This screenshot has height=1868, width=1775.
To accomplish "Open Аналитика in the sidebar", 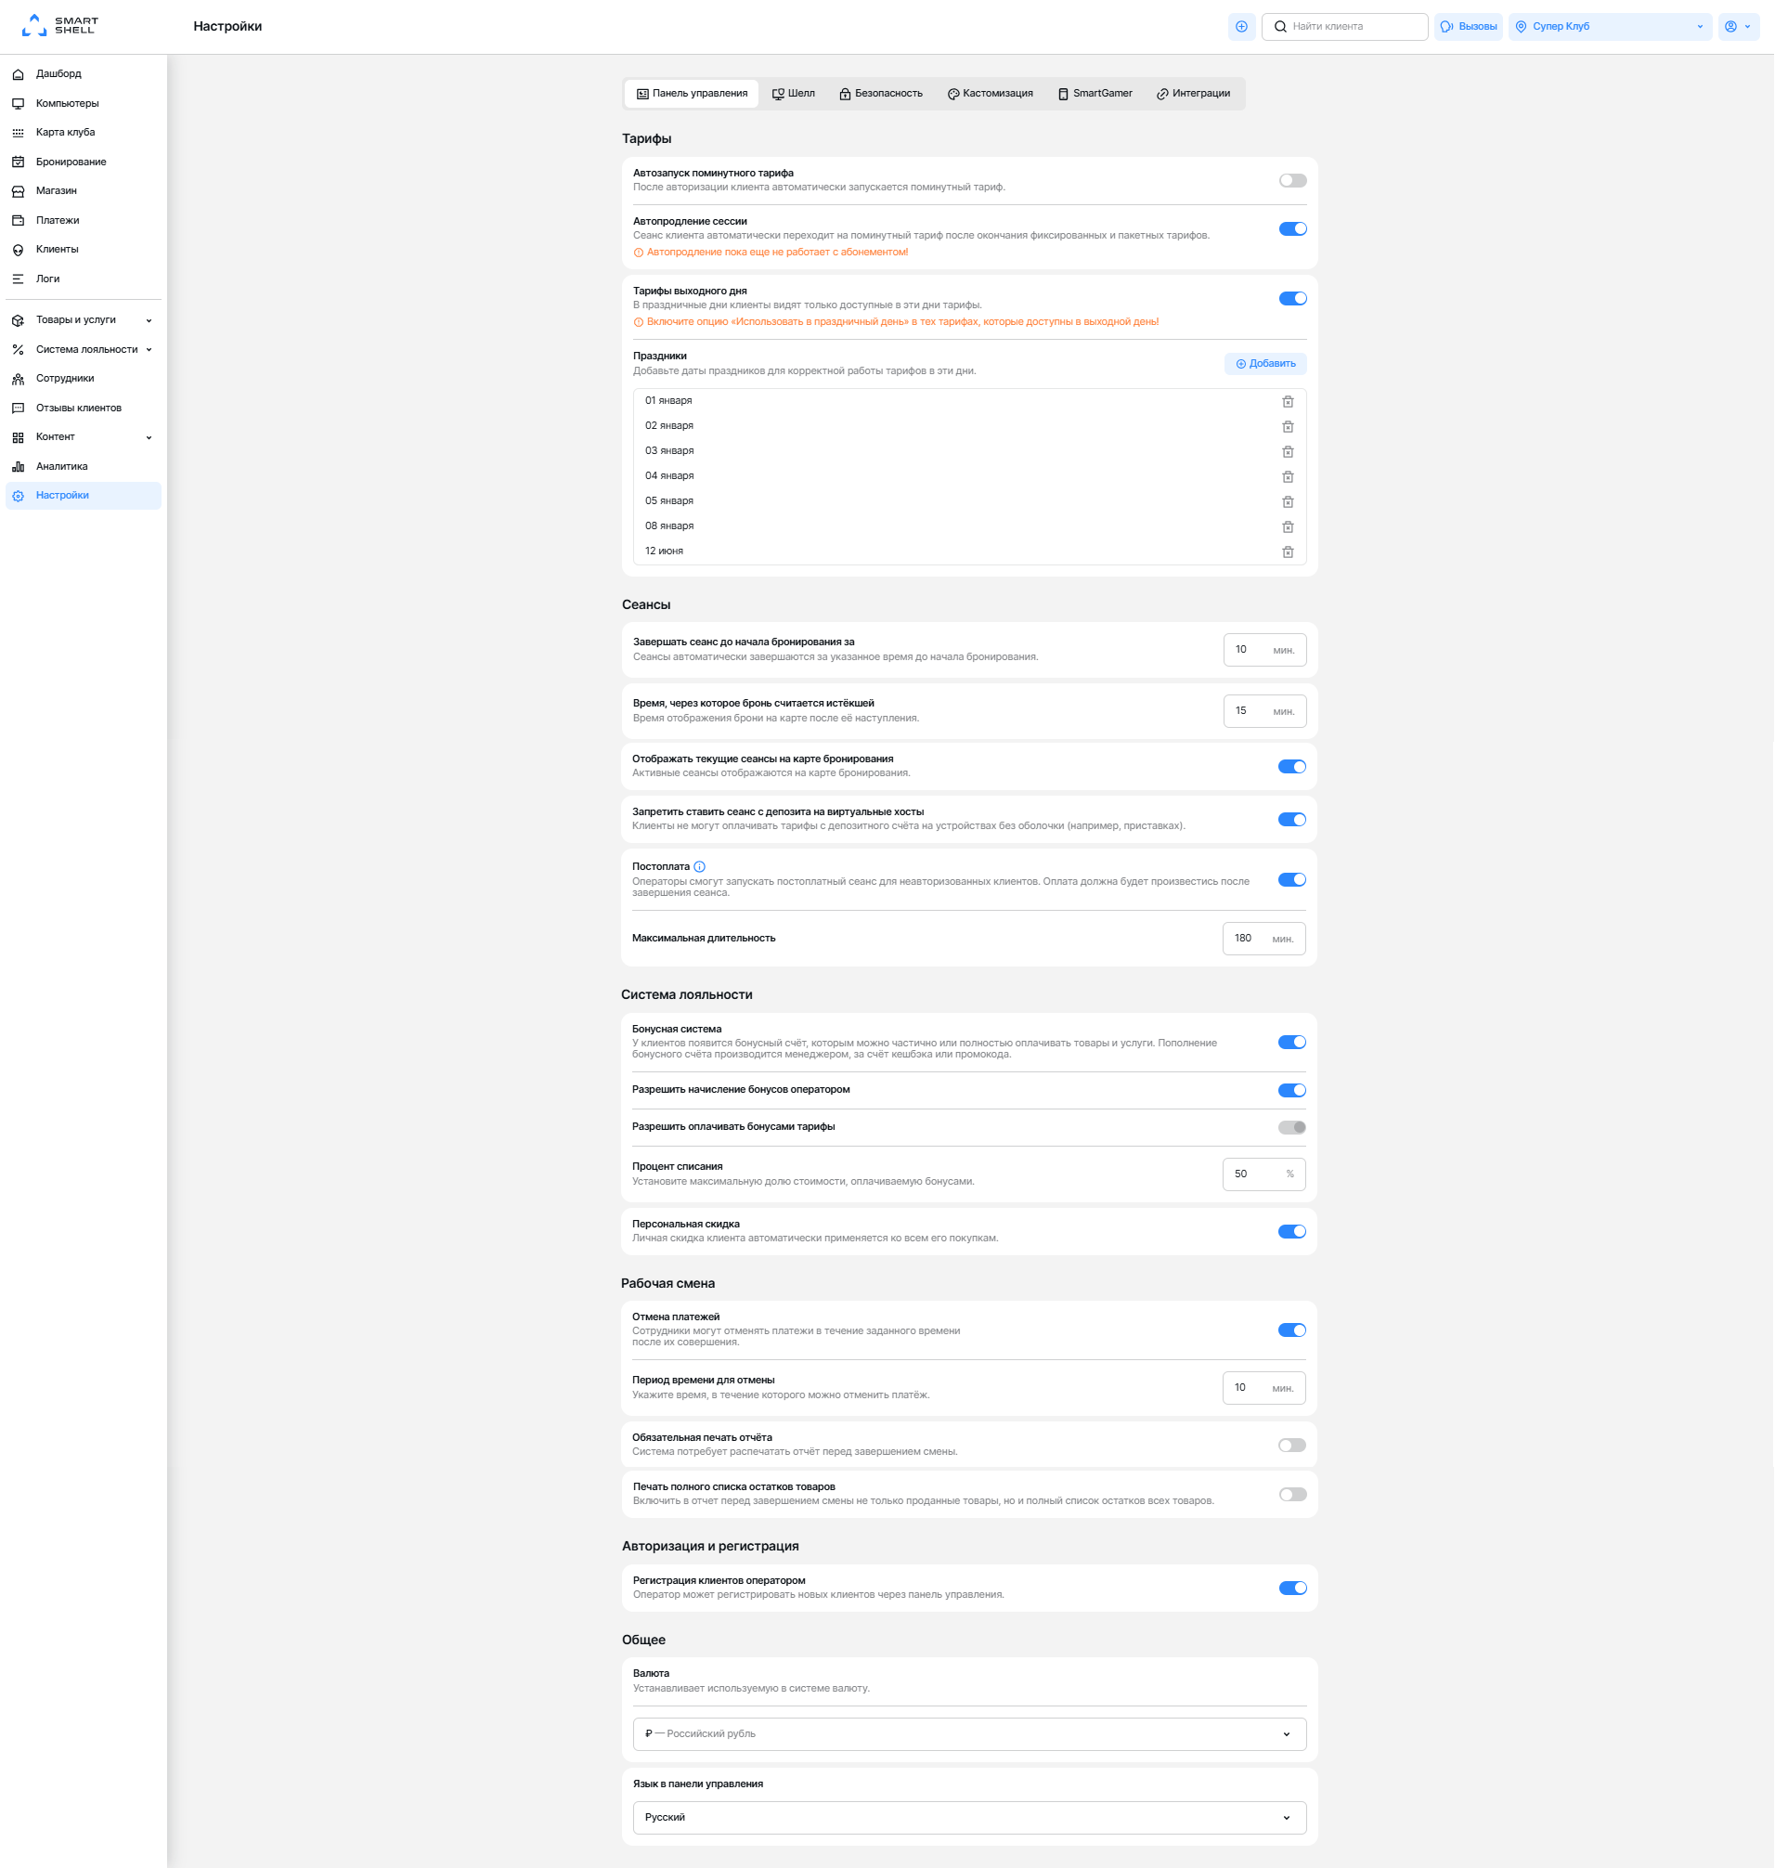I will [x=84, y=466].
